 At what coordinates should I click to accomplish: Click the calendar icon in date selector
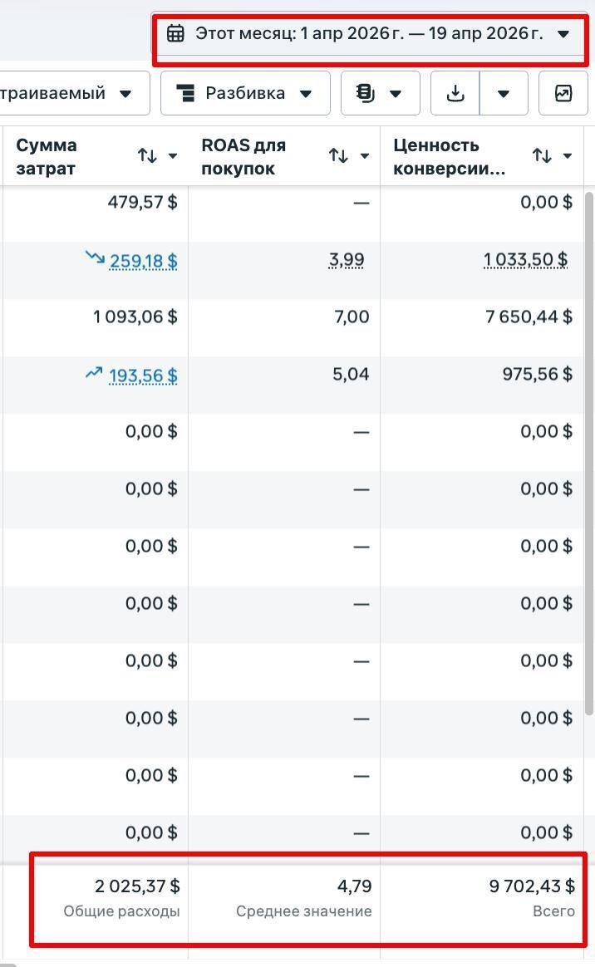click(x=175, y=33)
